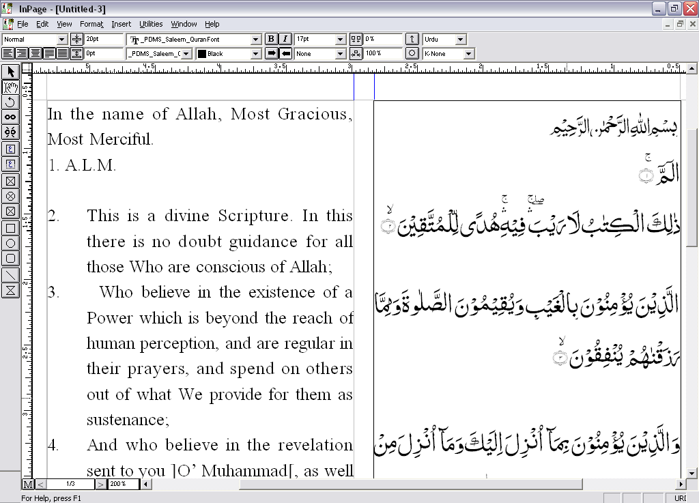
Task: Select the arrow pointer tool
Action: (x=11, y=72)
